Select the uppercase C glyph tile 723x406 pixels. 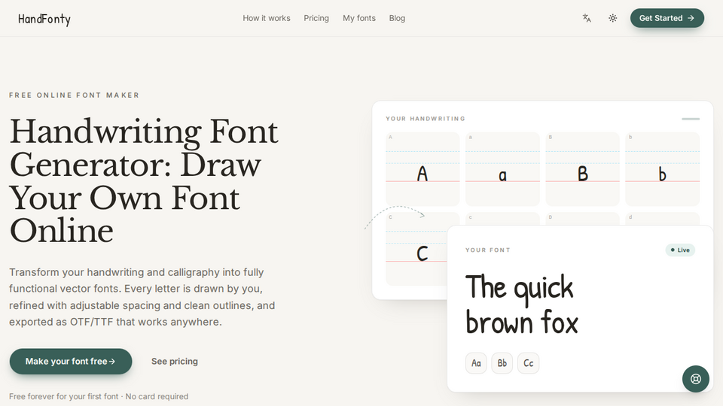416,249
